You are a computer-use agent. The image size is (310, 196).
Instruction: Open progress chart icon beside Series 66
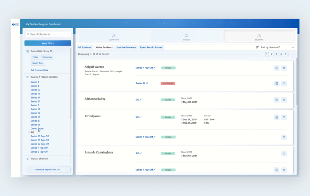tap(147, 83)
